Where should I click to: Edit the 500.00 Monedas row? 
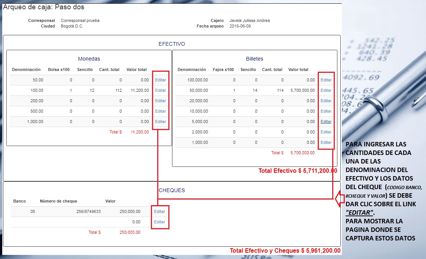pyautogui.click(x=161, y=111)
